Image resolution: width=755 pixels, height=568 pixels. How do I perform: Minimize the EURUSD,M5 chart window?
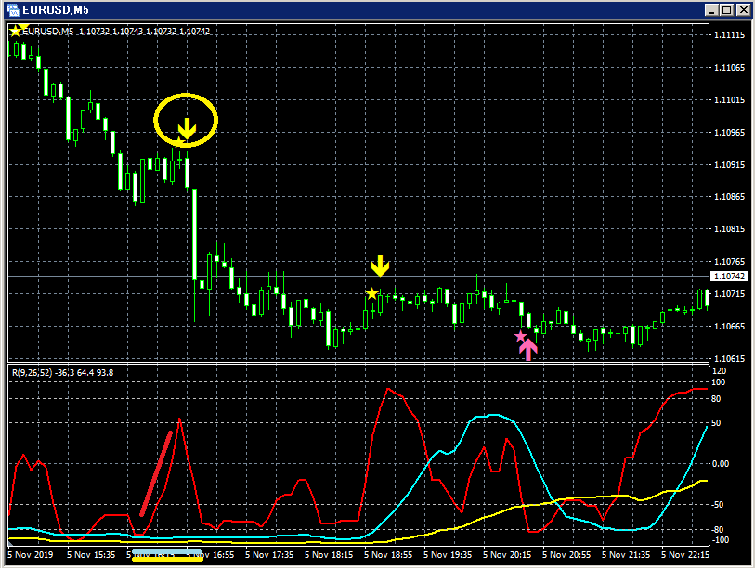(711, 9)
